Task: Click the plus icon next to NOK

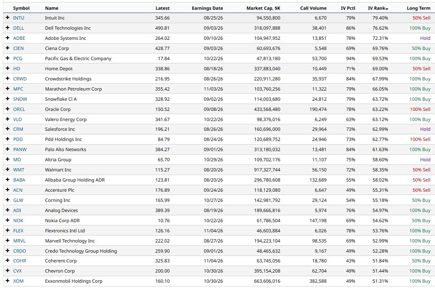Action: click(x=7, y=220)
